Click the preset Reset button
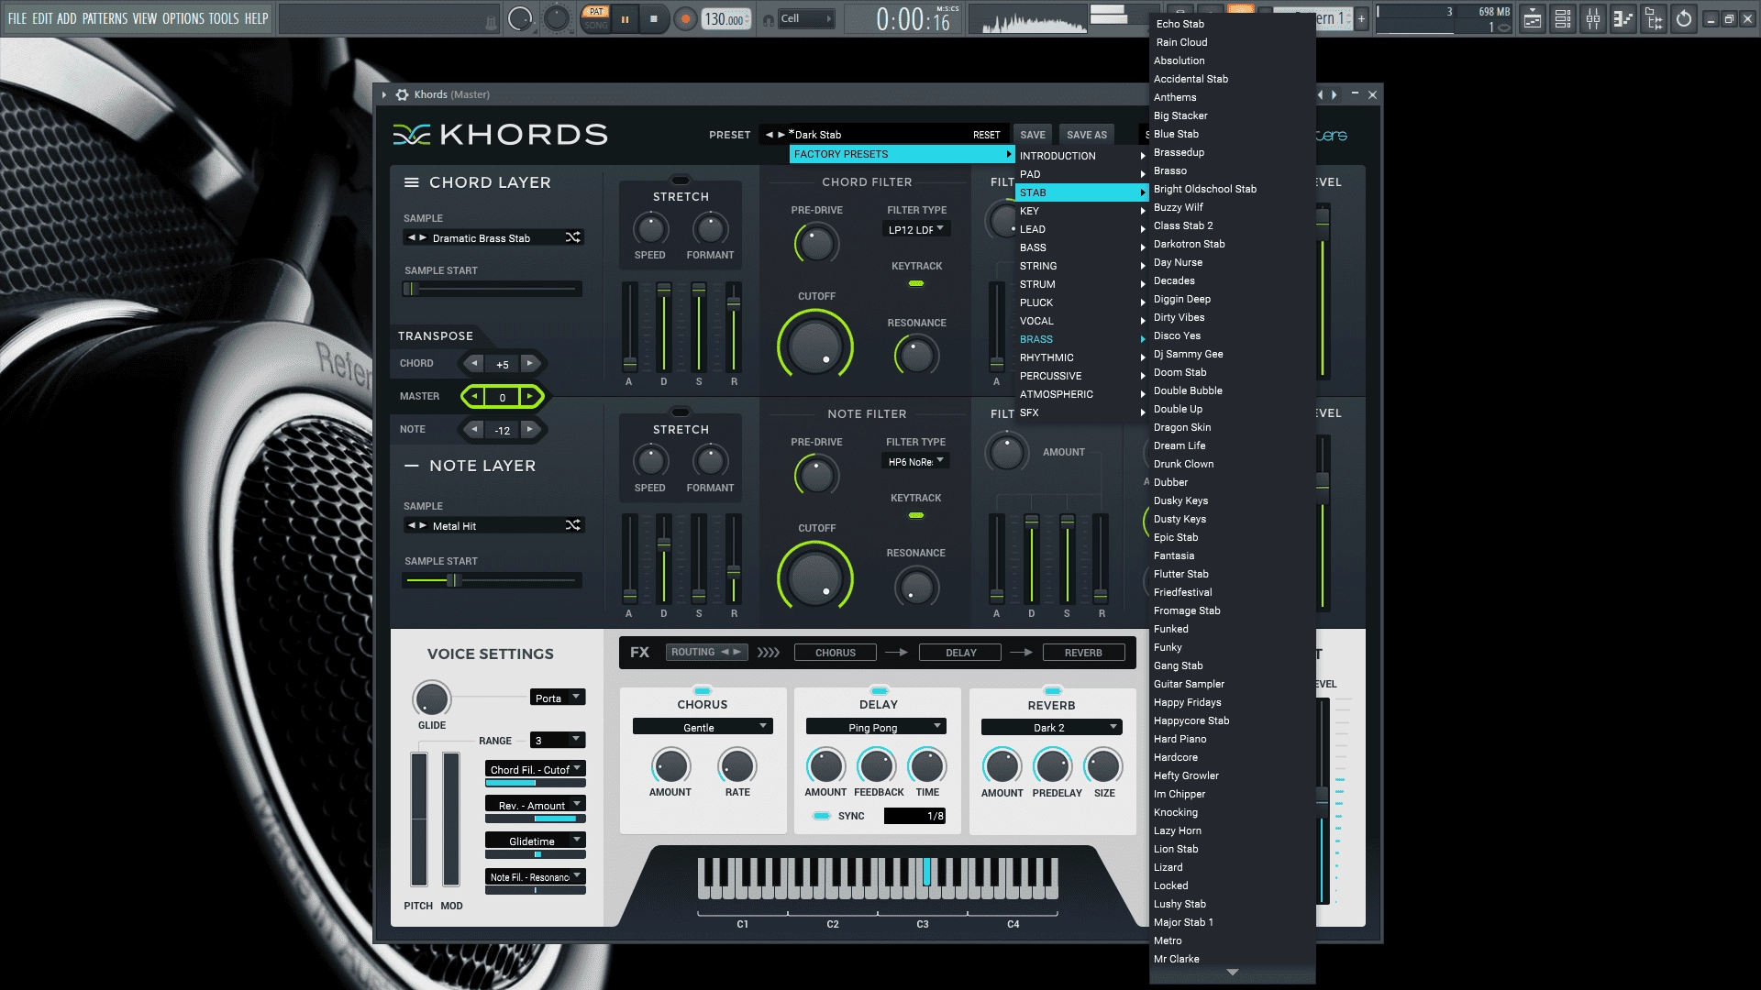This screenshot has width=1761, height=990. coord(986,135)
